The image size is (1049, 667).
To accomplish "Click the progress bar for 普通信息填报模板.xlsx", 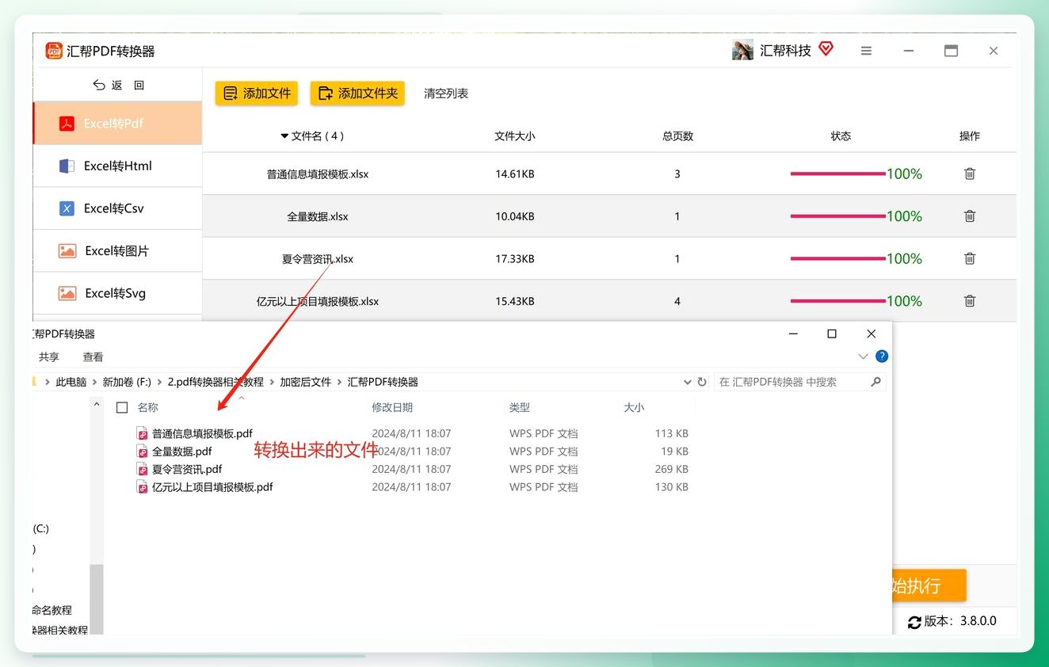I will (837, 173).
